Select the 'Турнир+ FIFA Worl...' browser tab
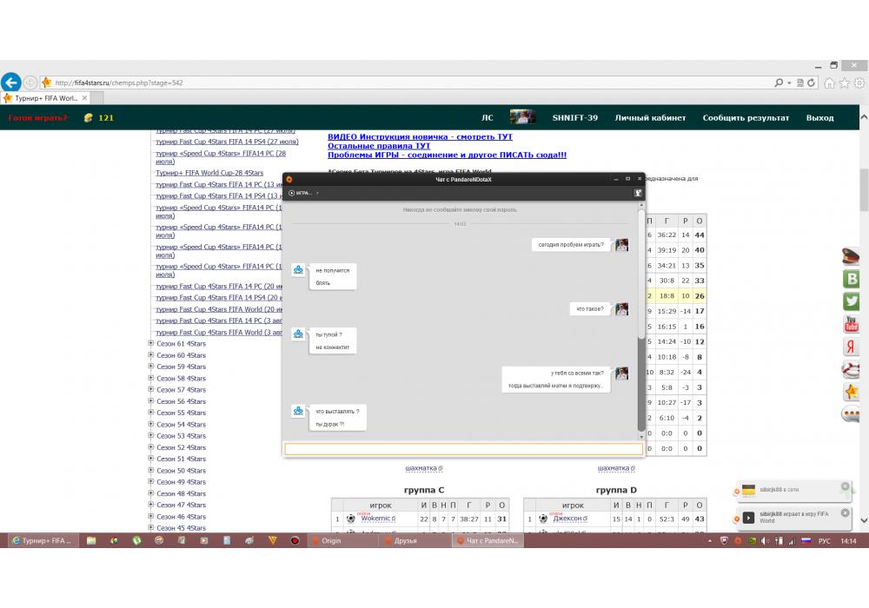This screenshot has height=608, width=869. pos(45,98)
